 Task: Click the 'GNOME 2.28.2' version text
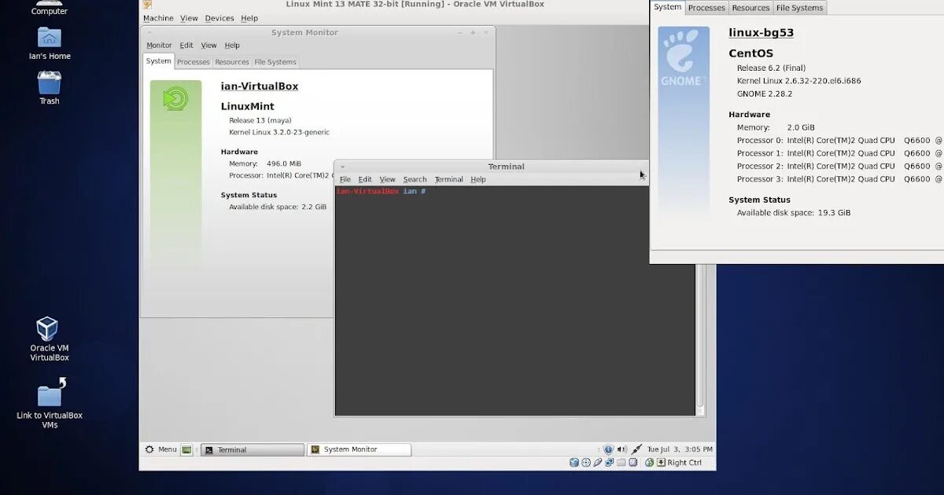[765, 93]
